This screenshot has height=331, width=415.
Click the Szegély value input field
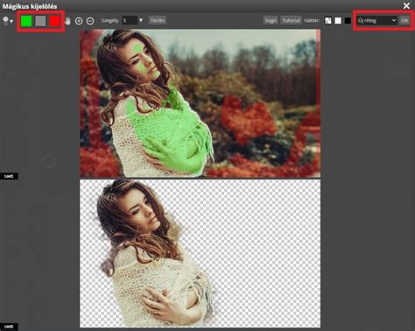click(130, 20)
